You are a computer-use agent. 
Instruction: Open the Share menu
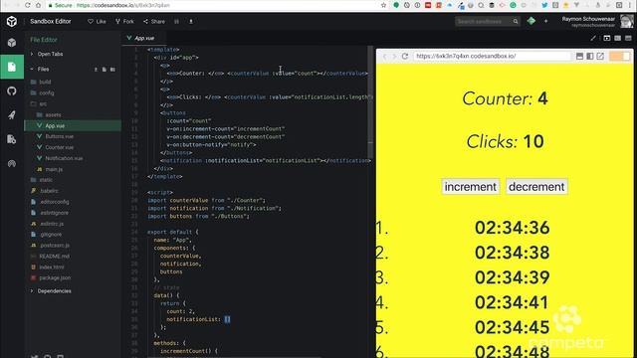(x=154, y=22)
